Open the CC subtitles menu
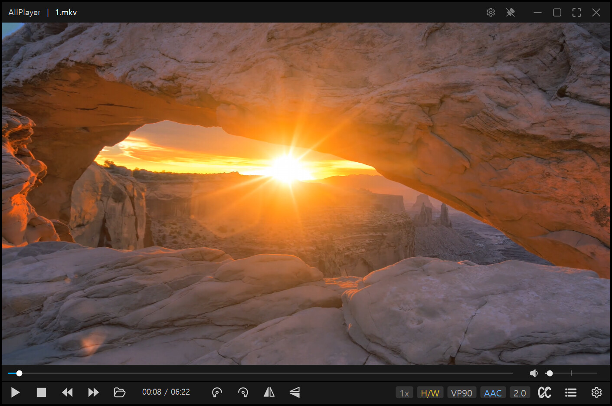The height and width of the screenshot is (406, 612). pos(544,393)
